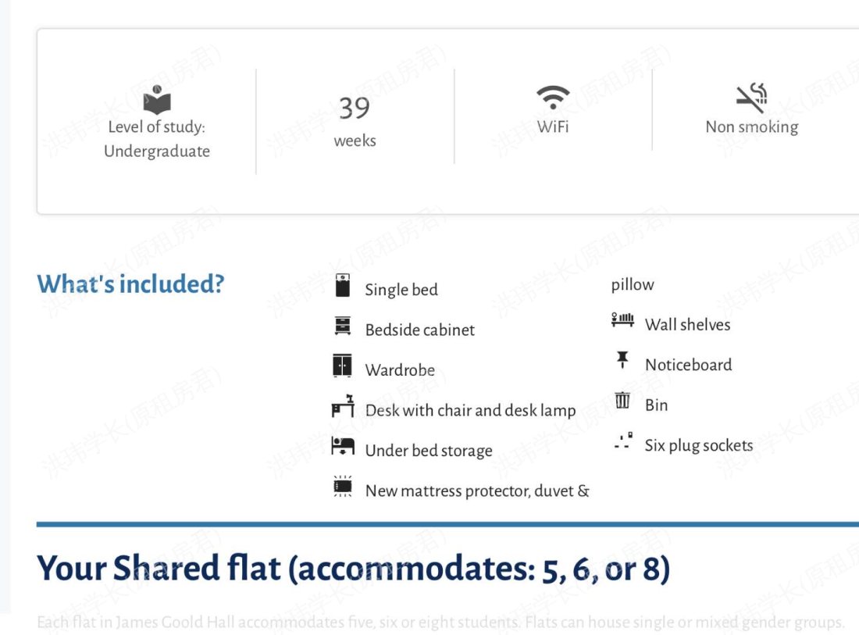This screenshot has height=635, width=859.
Task: Click the bin icon
Action: (x=622, y=401)
